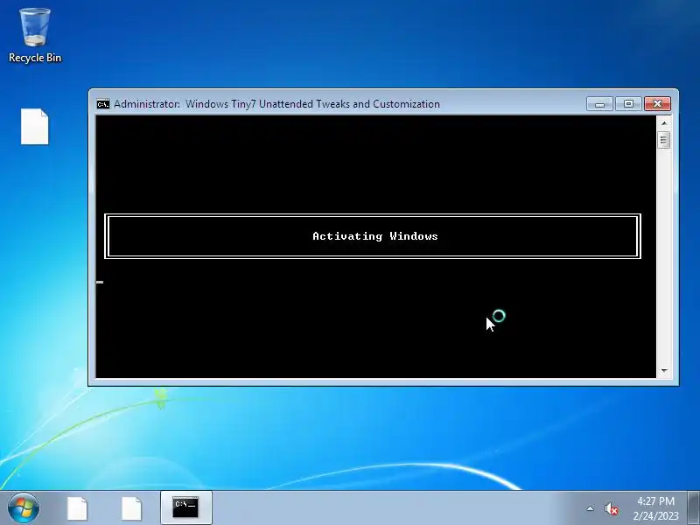The height and width of the screenshot is (525, 700).
Task: Click the "Recycle Bin" label text
Action: point(35,58)
